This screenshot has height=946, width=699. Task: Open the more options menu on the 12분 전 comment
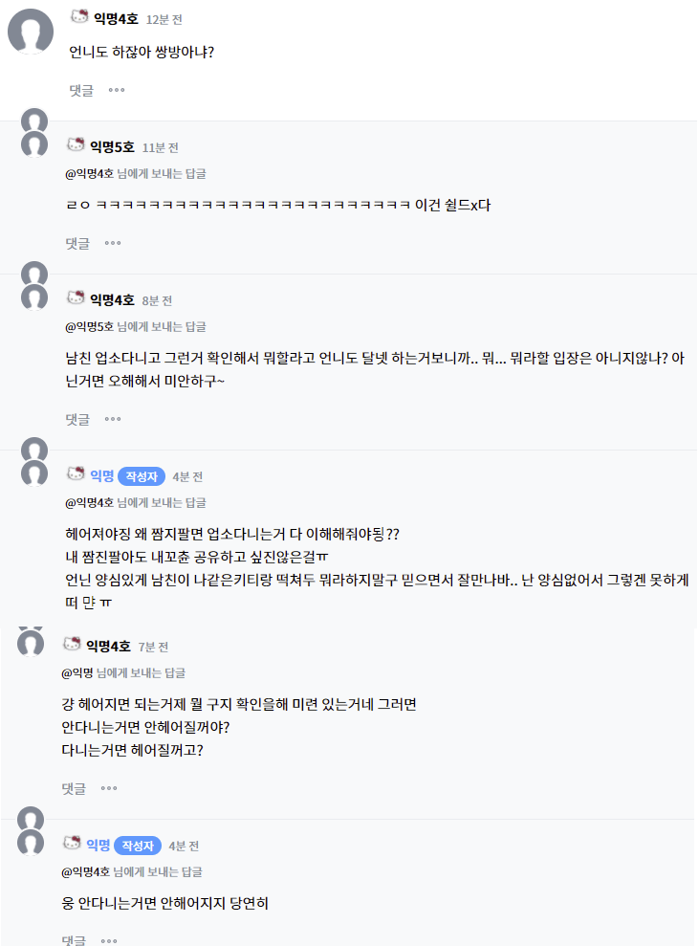[117, 90]
